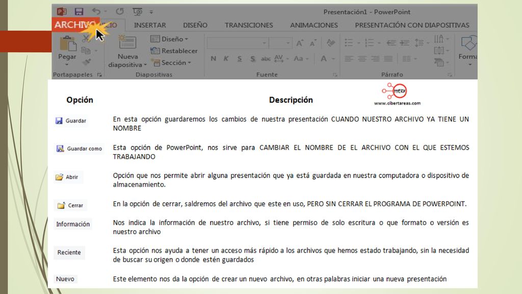522x294 pixels.
Task: Copy the selection using the Copiar icon
Action: [86, 51]
